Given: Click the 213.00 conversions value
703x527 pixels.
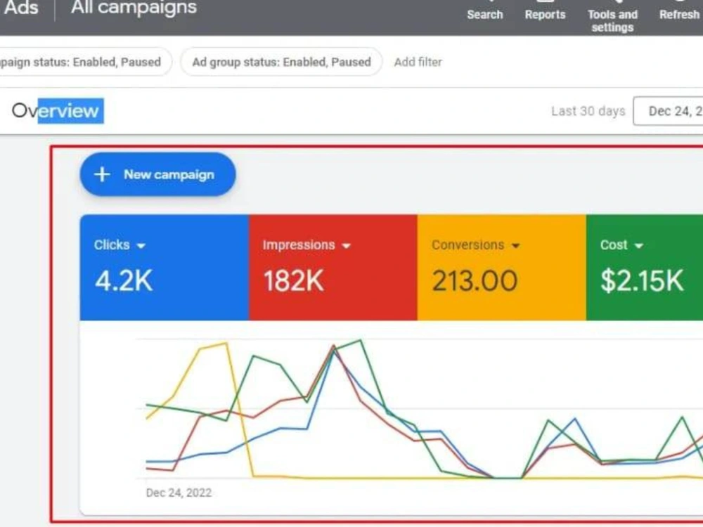Looking at the screenshot, I should [x=475, y=281].
